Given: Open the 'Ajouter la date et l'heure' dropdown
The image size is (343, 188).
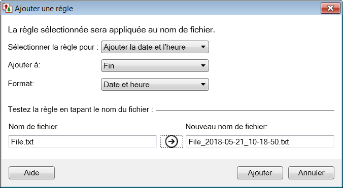Looking at the screenshot, I should click(x=155, y=47).
